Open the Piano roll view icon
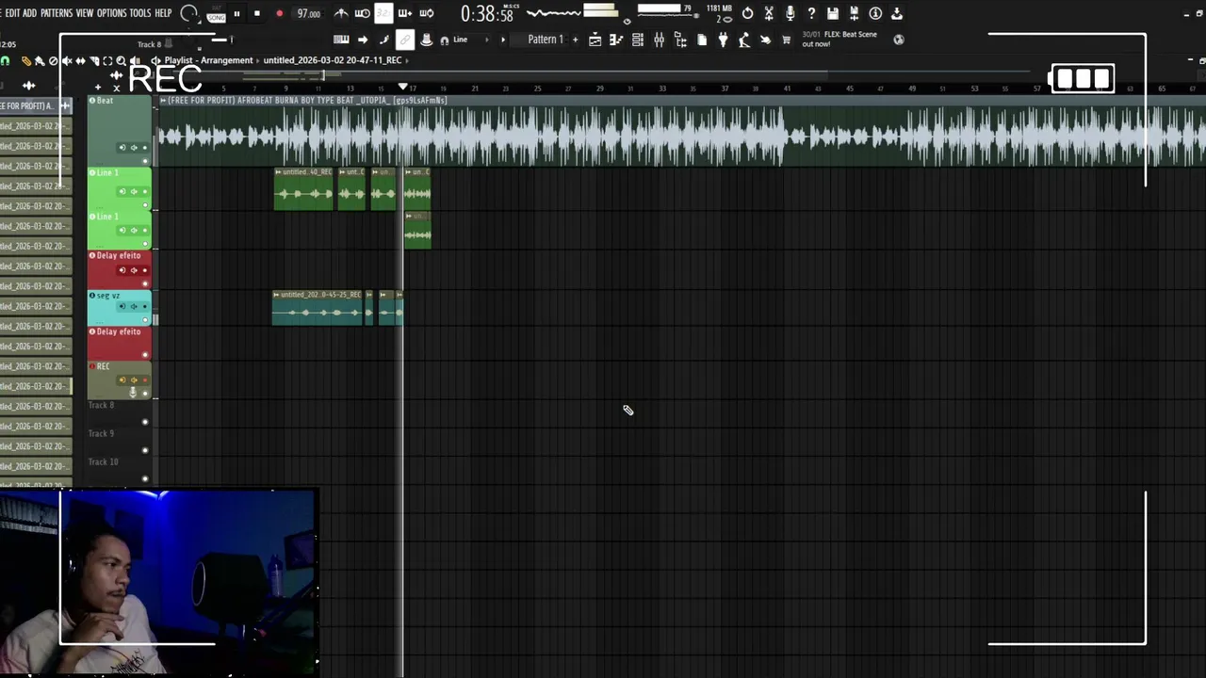This screenshot has height=678, width=1206. tap(616, 40)
